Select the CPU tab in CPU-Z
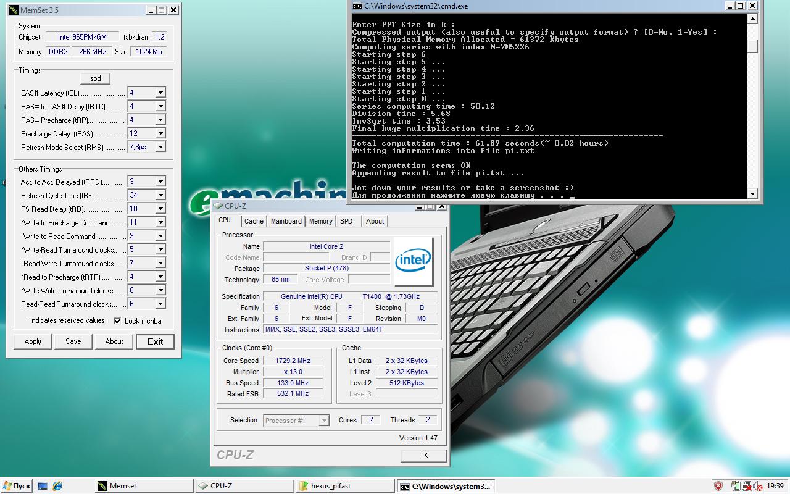Viewport: 790px width, 494px height. click(225, 220)
